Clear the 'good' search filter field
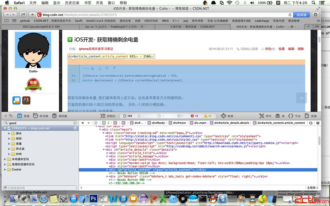 (75, 123)
